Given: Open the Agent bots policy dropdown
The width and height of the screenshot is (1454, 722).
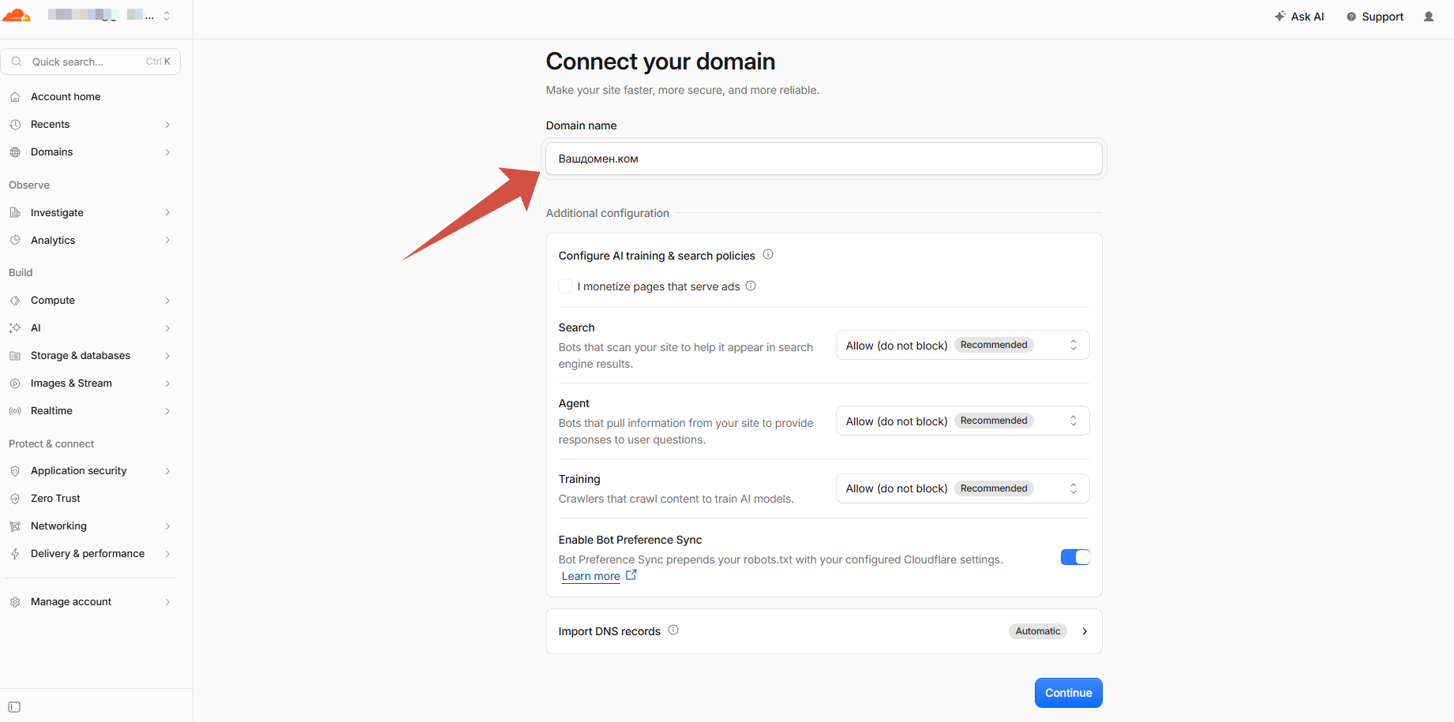Looking at the screenshot, I should pos(962,421).
